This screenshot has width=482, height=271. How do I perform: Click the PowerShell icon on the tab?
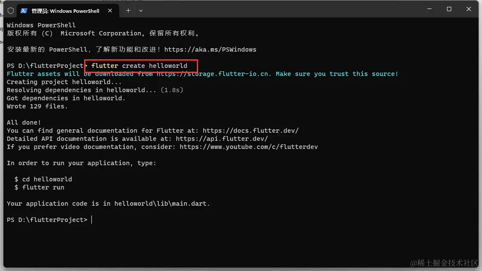pyautogui.click(x=24, y=11)
